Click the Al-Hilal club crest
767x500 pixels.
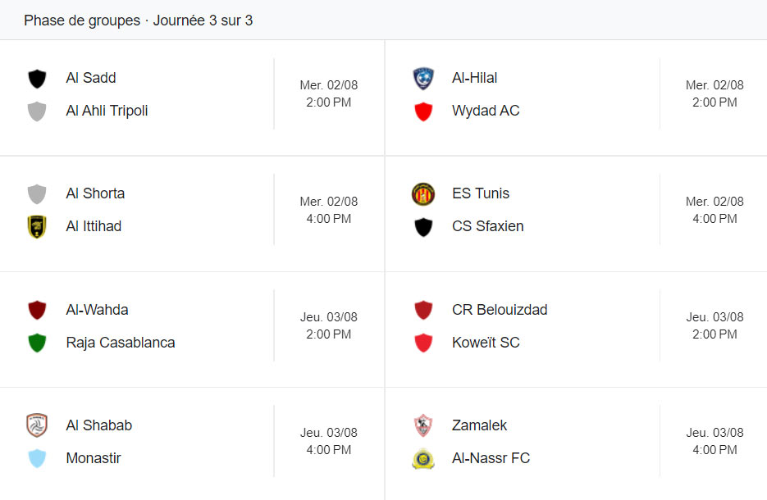coord(423,78)
